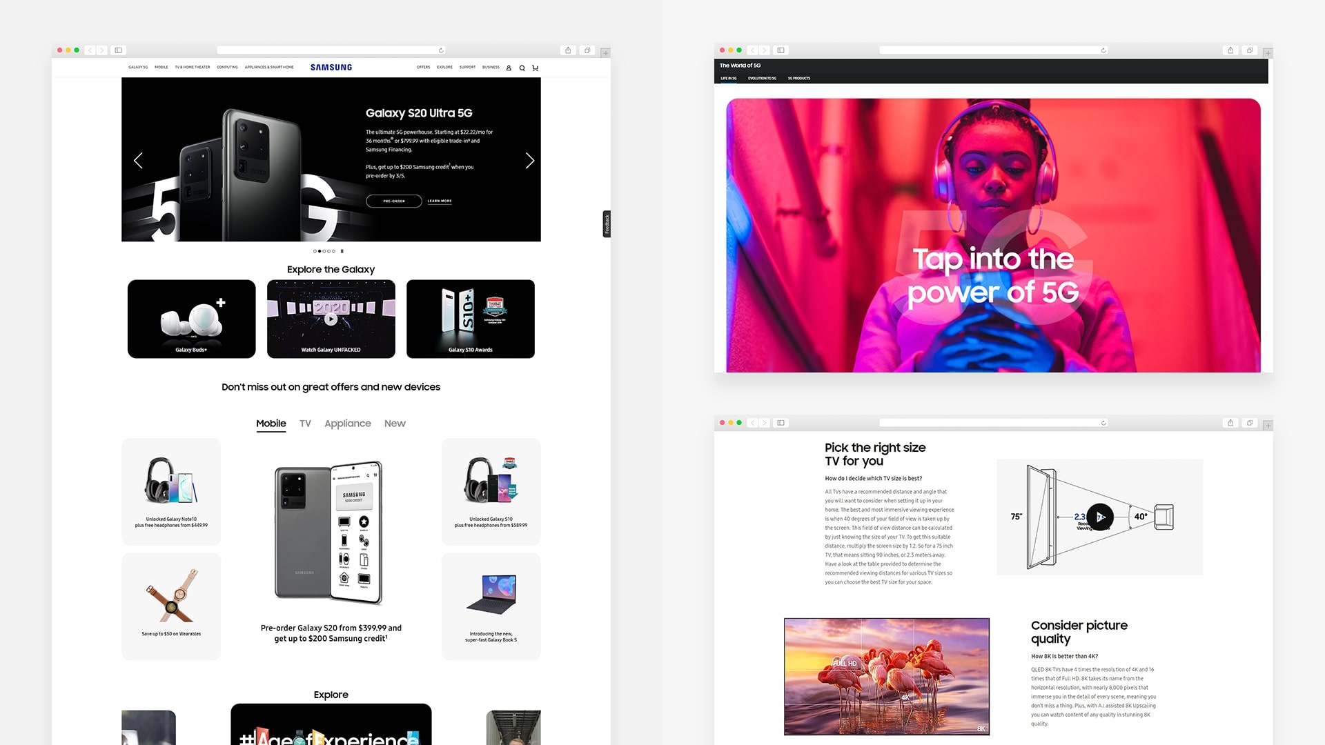
Task: Select the second carousel dot indicator
Action: (319, 251)
